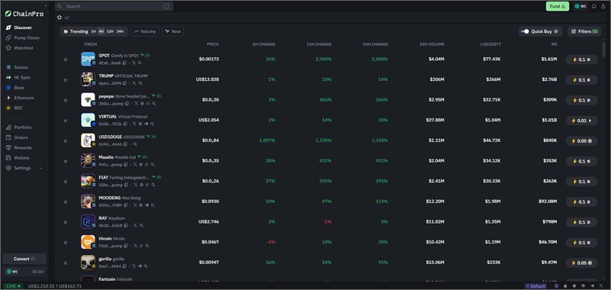
Task: Open the W1 wallet selector in header
Action: click(x=580, y=6)
